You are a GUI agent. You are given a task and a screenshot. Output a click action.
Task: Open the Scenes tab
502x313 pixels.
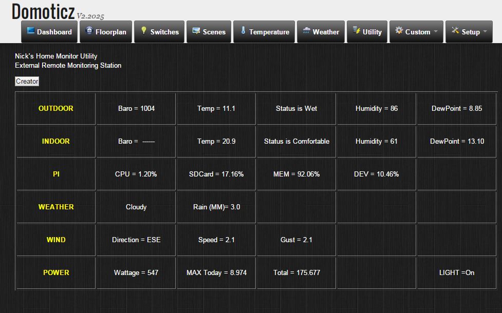tap(209, 32)
